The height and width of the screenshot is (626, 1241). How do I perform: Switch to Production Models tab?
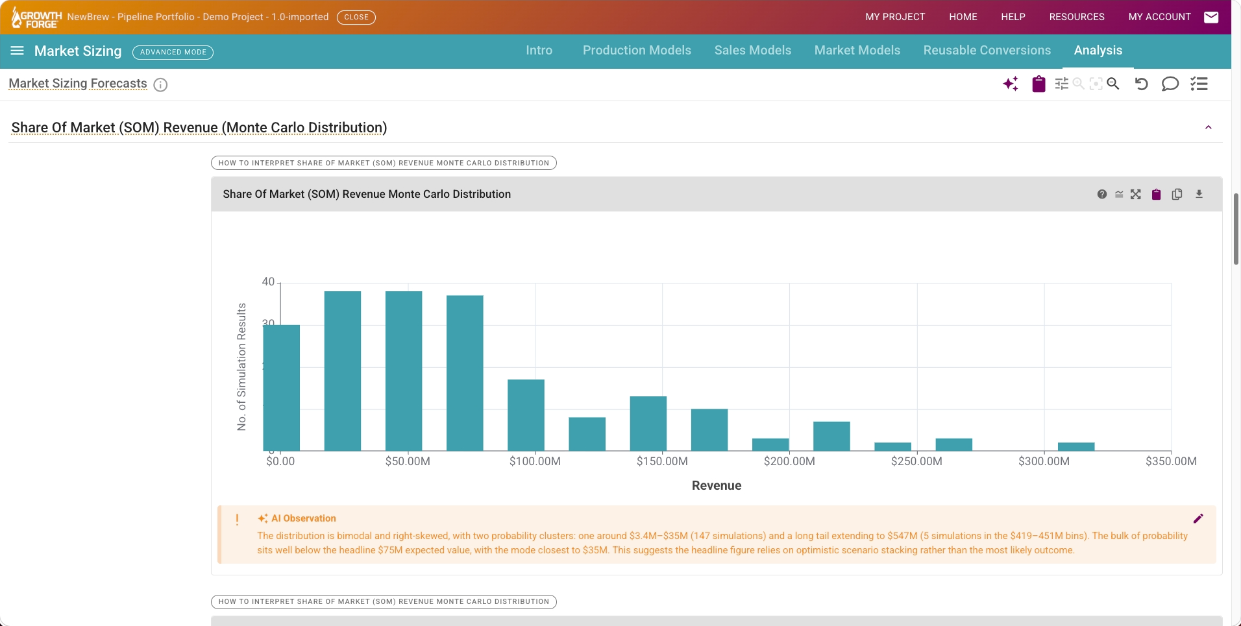point(637,51)
